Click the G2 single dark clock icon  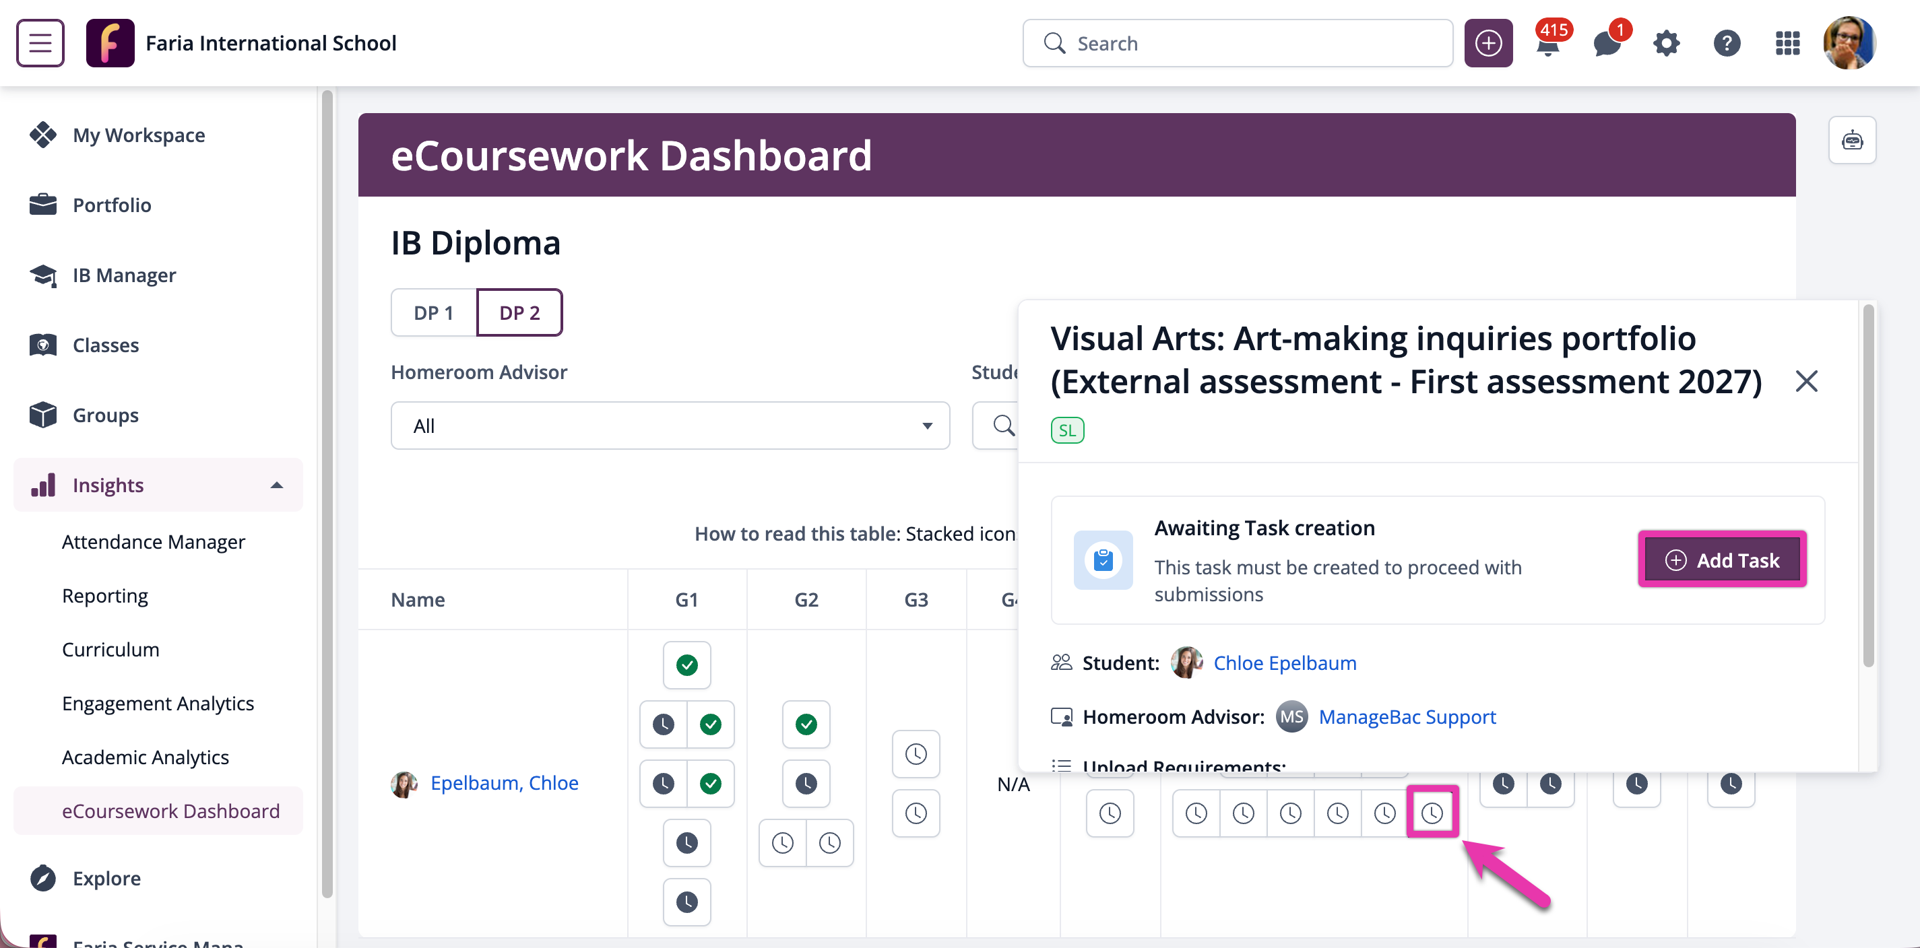tap(806, 784)
